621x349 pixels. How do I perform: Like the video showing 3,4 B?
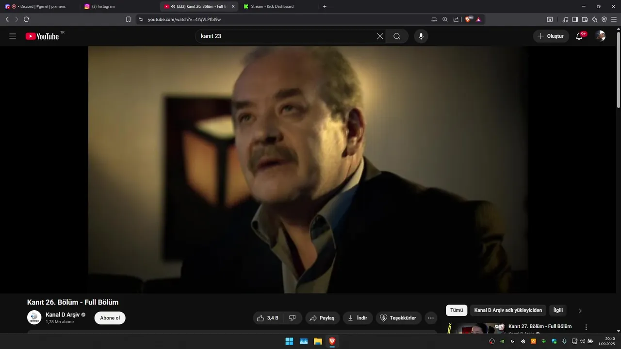pyautogui.click(x=268, y=318)
